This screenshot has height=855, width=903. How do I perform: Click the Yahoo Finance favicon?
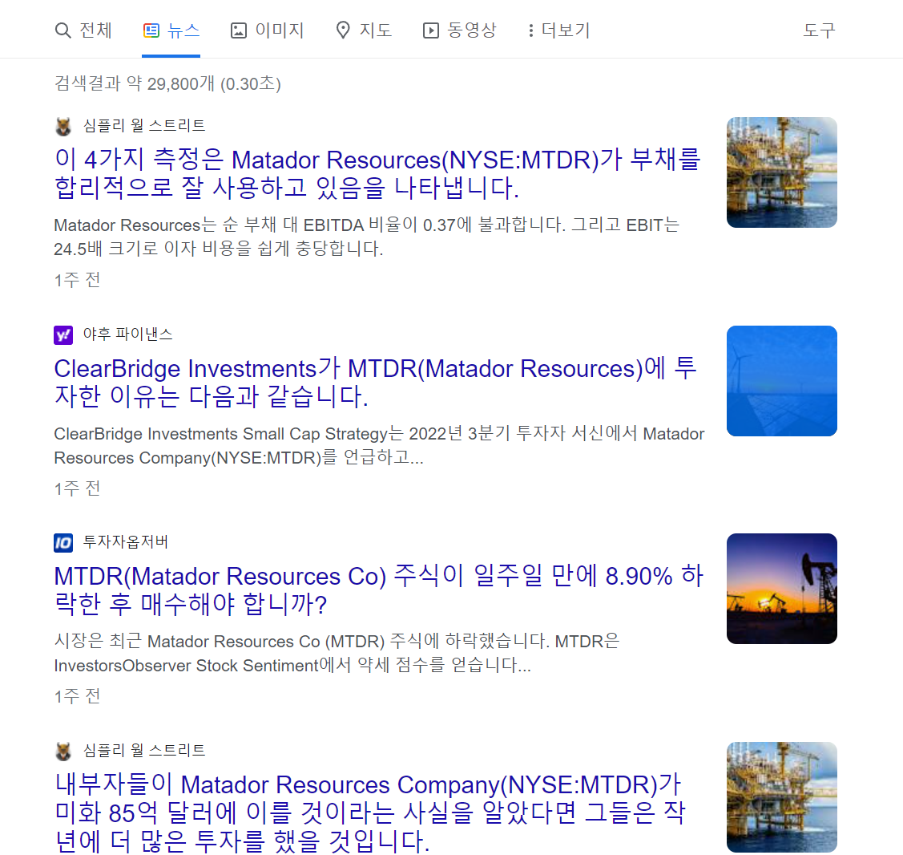click(x=63, y=334)
